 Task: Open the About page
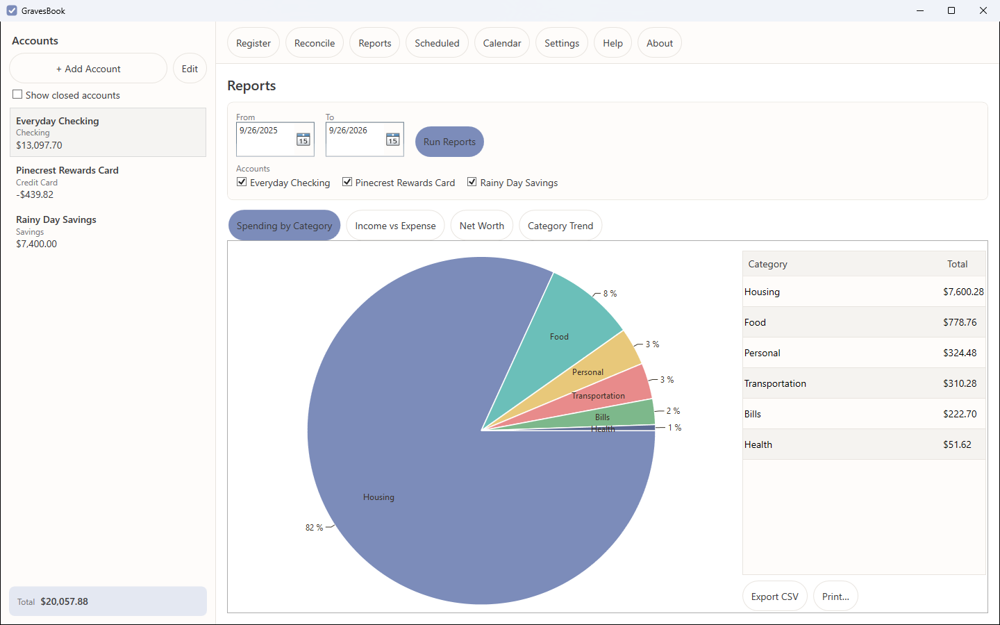point(660,43)
